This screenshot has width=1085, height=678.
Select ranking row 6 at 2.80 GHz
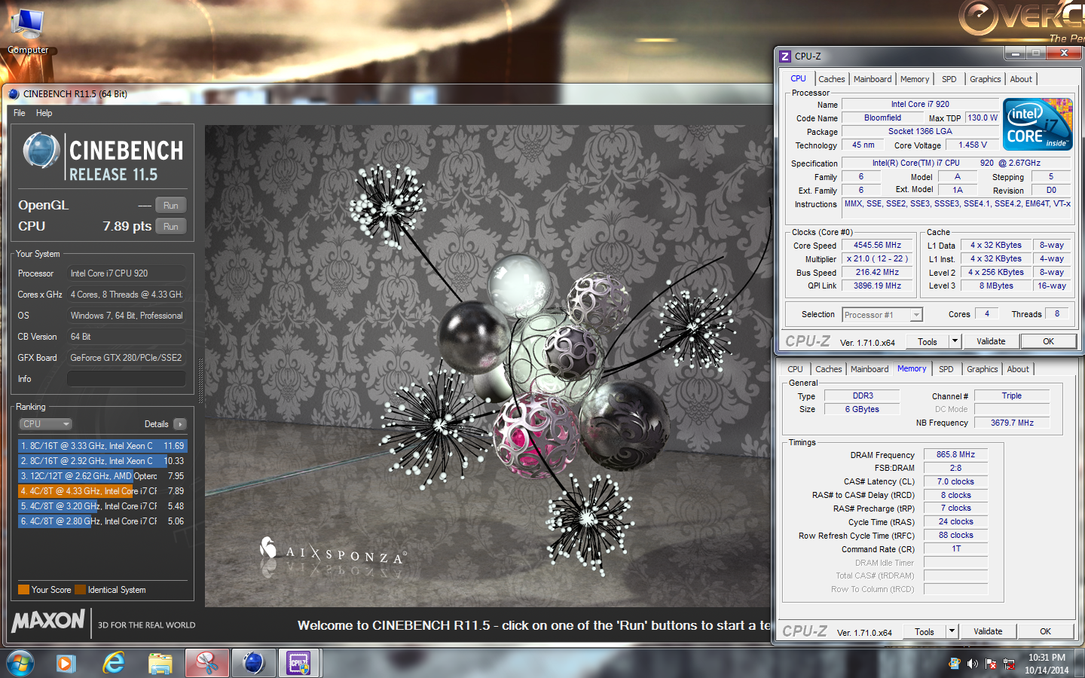[102, 521]
